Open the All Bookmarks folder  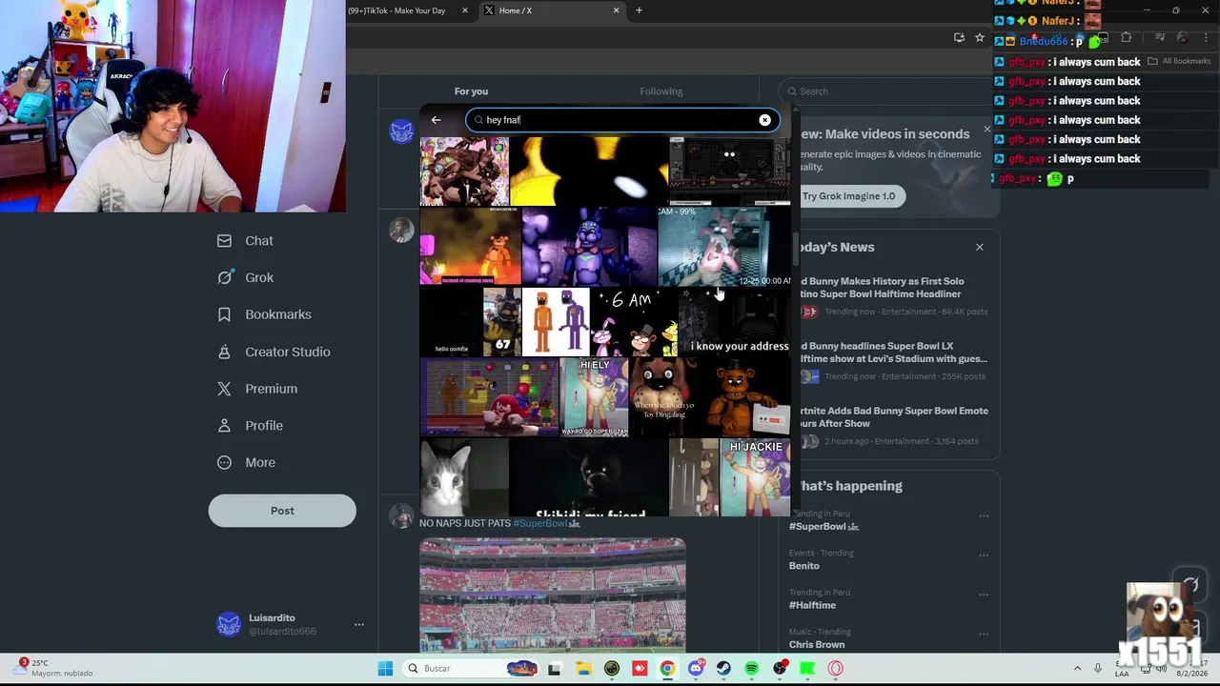[1180, 61]
